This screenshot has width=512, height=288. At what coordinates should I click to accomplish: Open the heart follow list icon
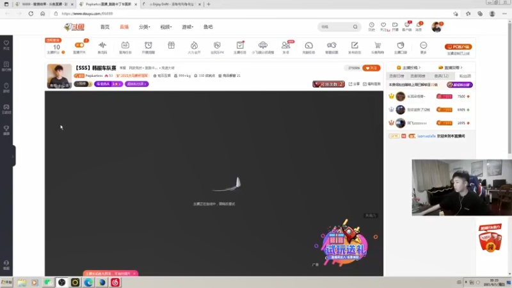pos(383,26)
